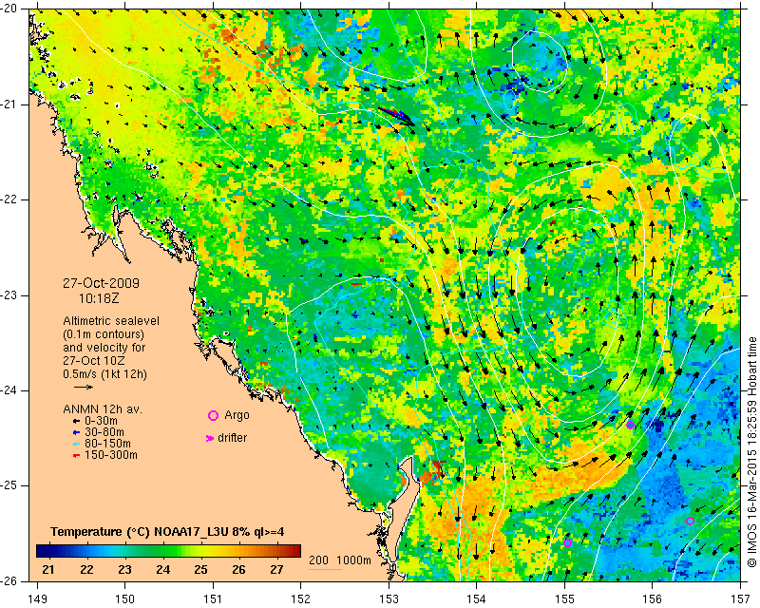760x608 pixels.
Task: Click the temperature color bar
Action: (x=168, y=551)
